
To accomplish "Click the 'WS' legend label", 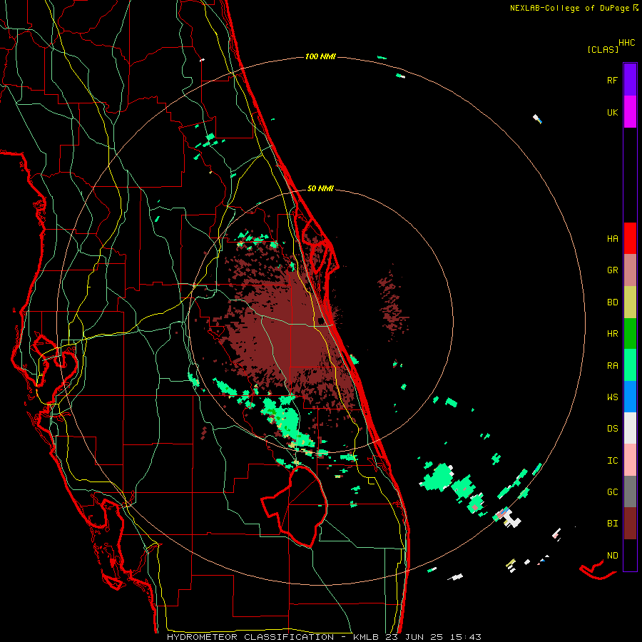I will tap(612, 397).
